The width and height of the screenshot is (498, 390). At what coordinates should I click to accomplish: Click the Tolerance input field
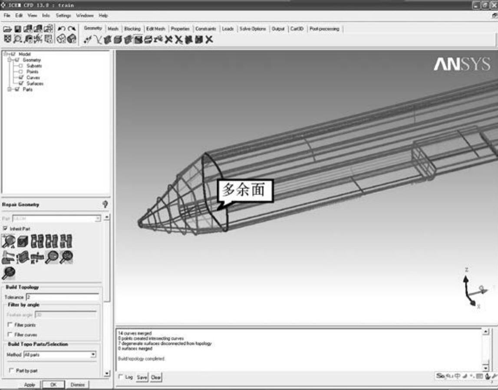63,297
